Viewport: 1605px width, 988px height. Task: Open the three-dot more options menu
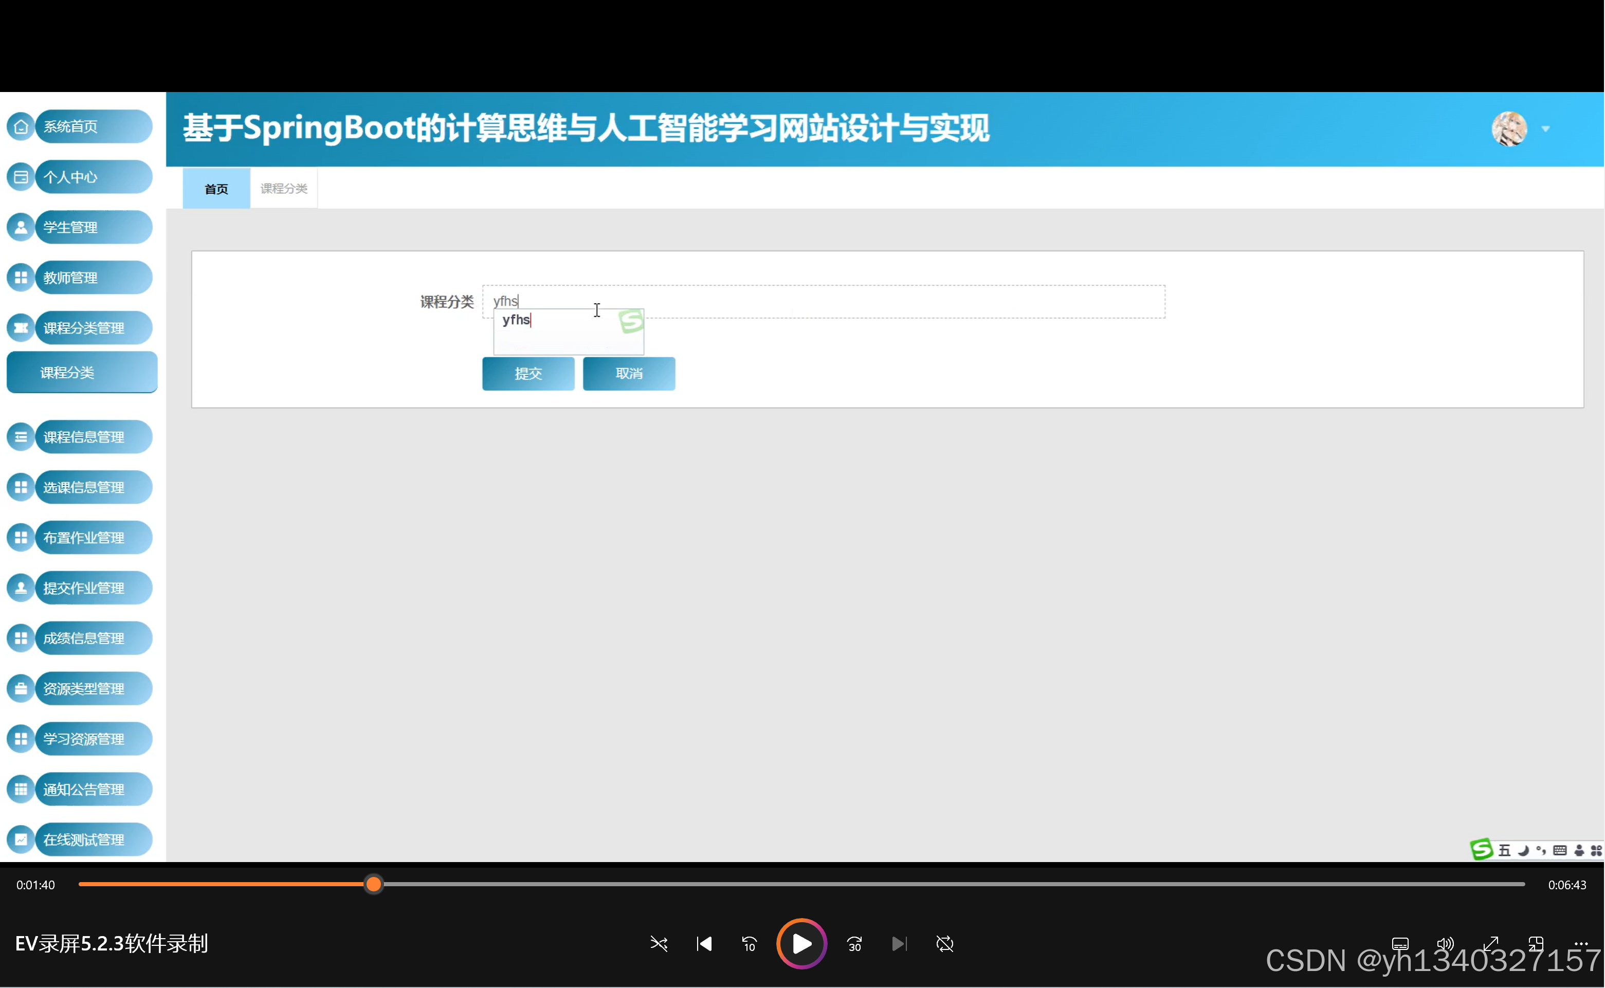pyautogui.click(x=1581, y=944)
